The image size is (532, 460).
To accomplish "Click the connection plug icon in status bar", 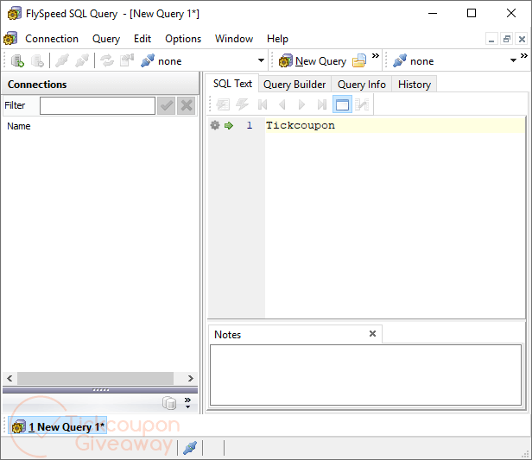I will (190, 448).
